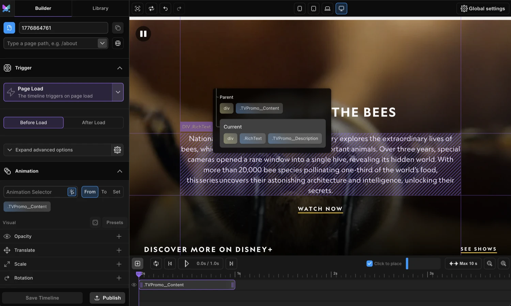
Task: Switch preview to tablet view
Action: pyautogui.click(x=313, y=8)
